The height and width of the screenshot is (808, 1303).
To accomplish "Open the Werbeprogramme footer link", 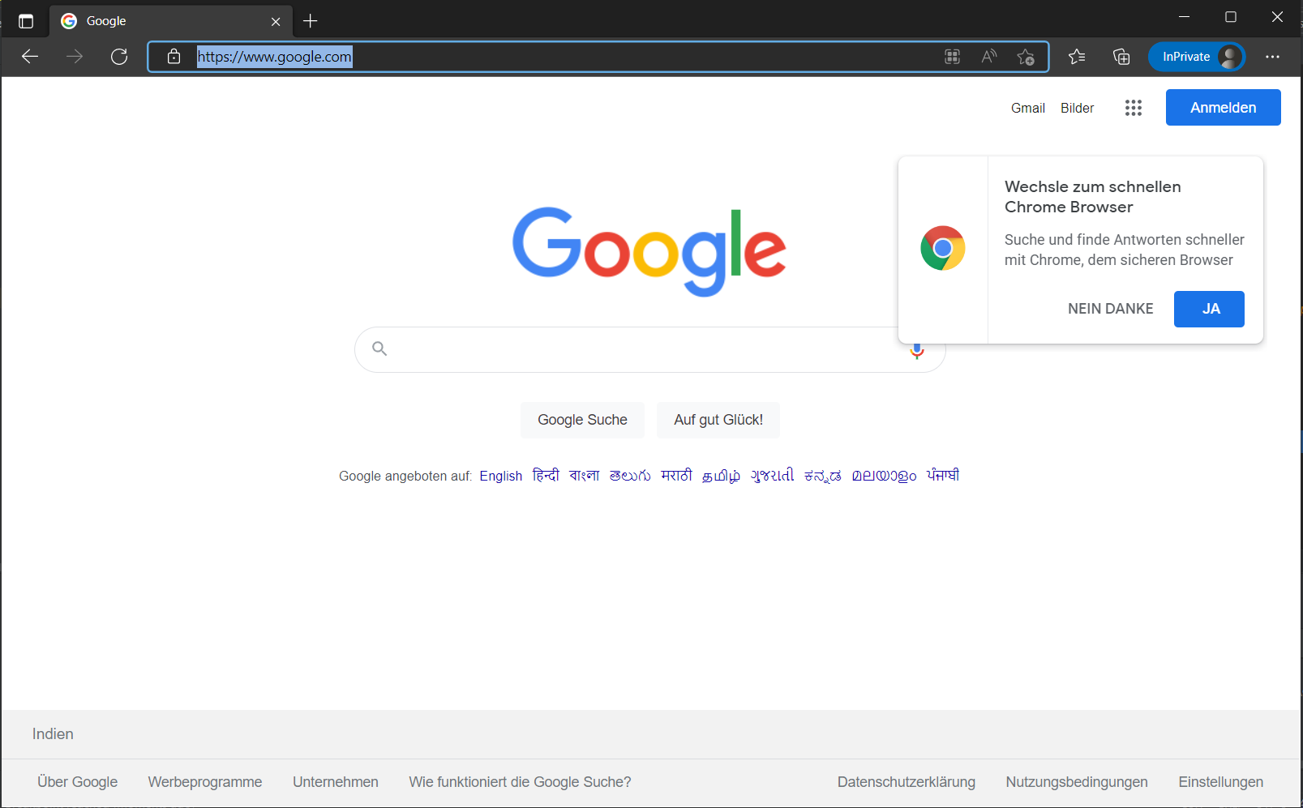I will point(205,782).
